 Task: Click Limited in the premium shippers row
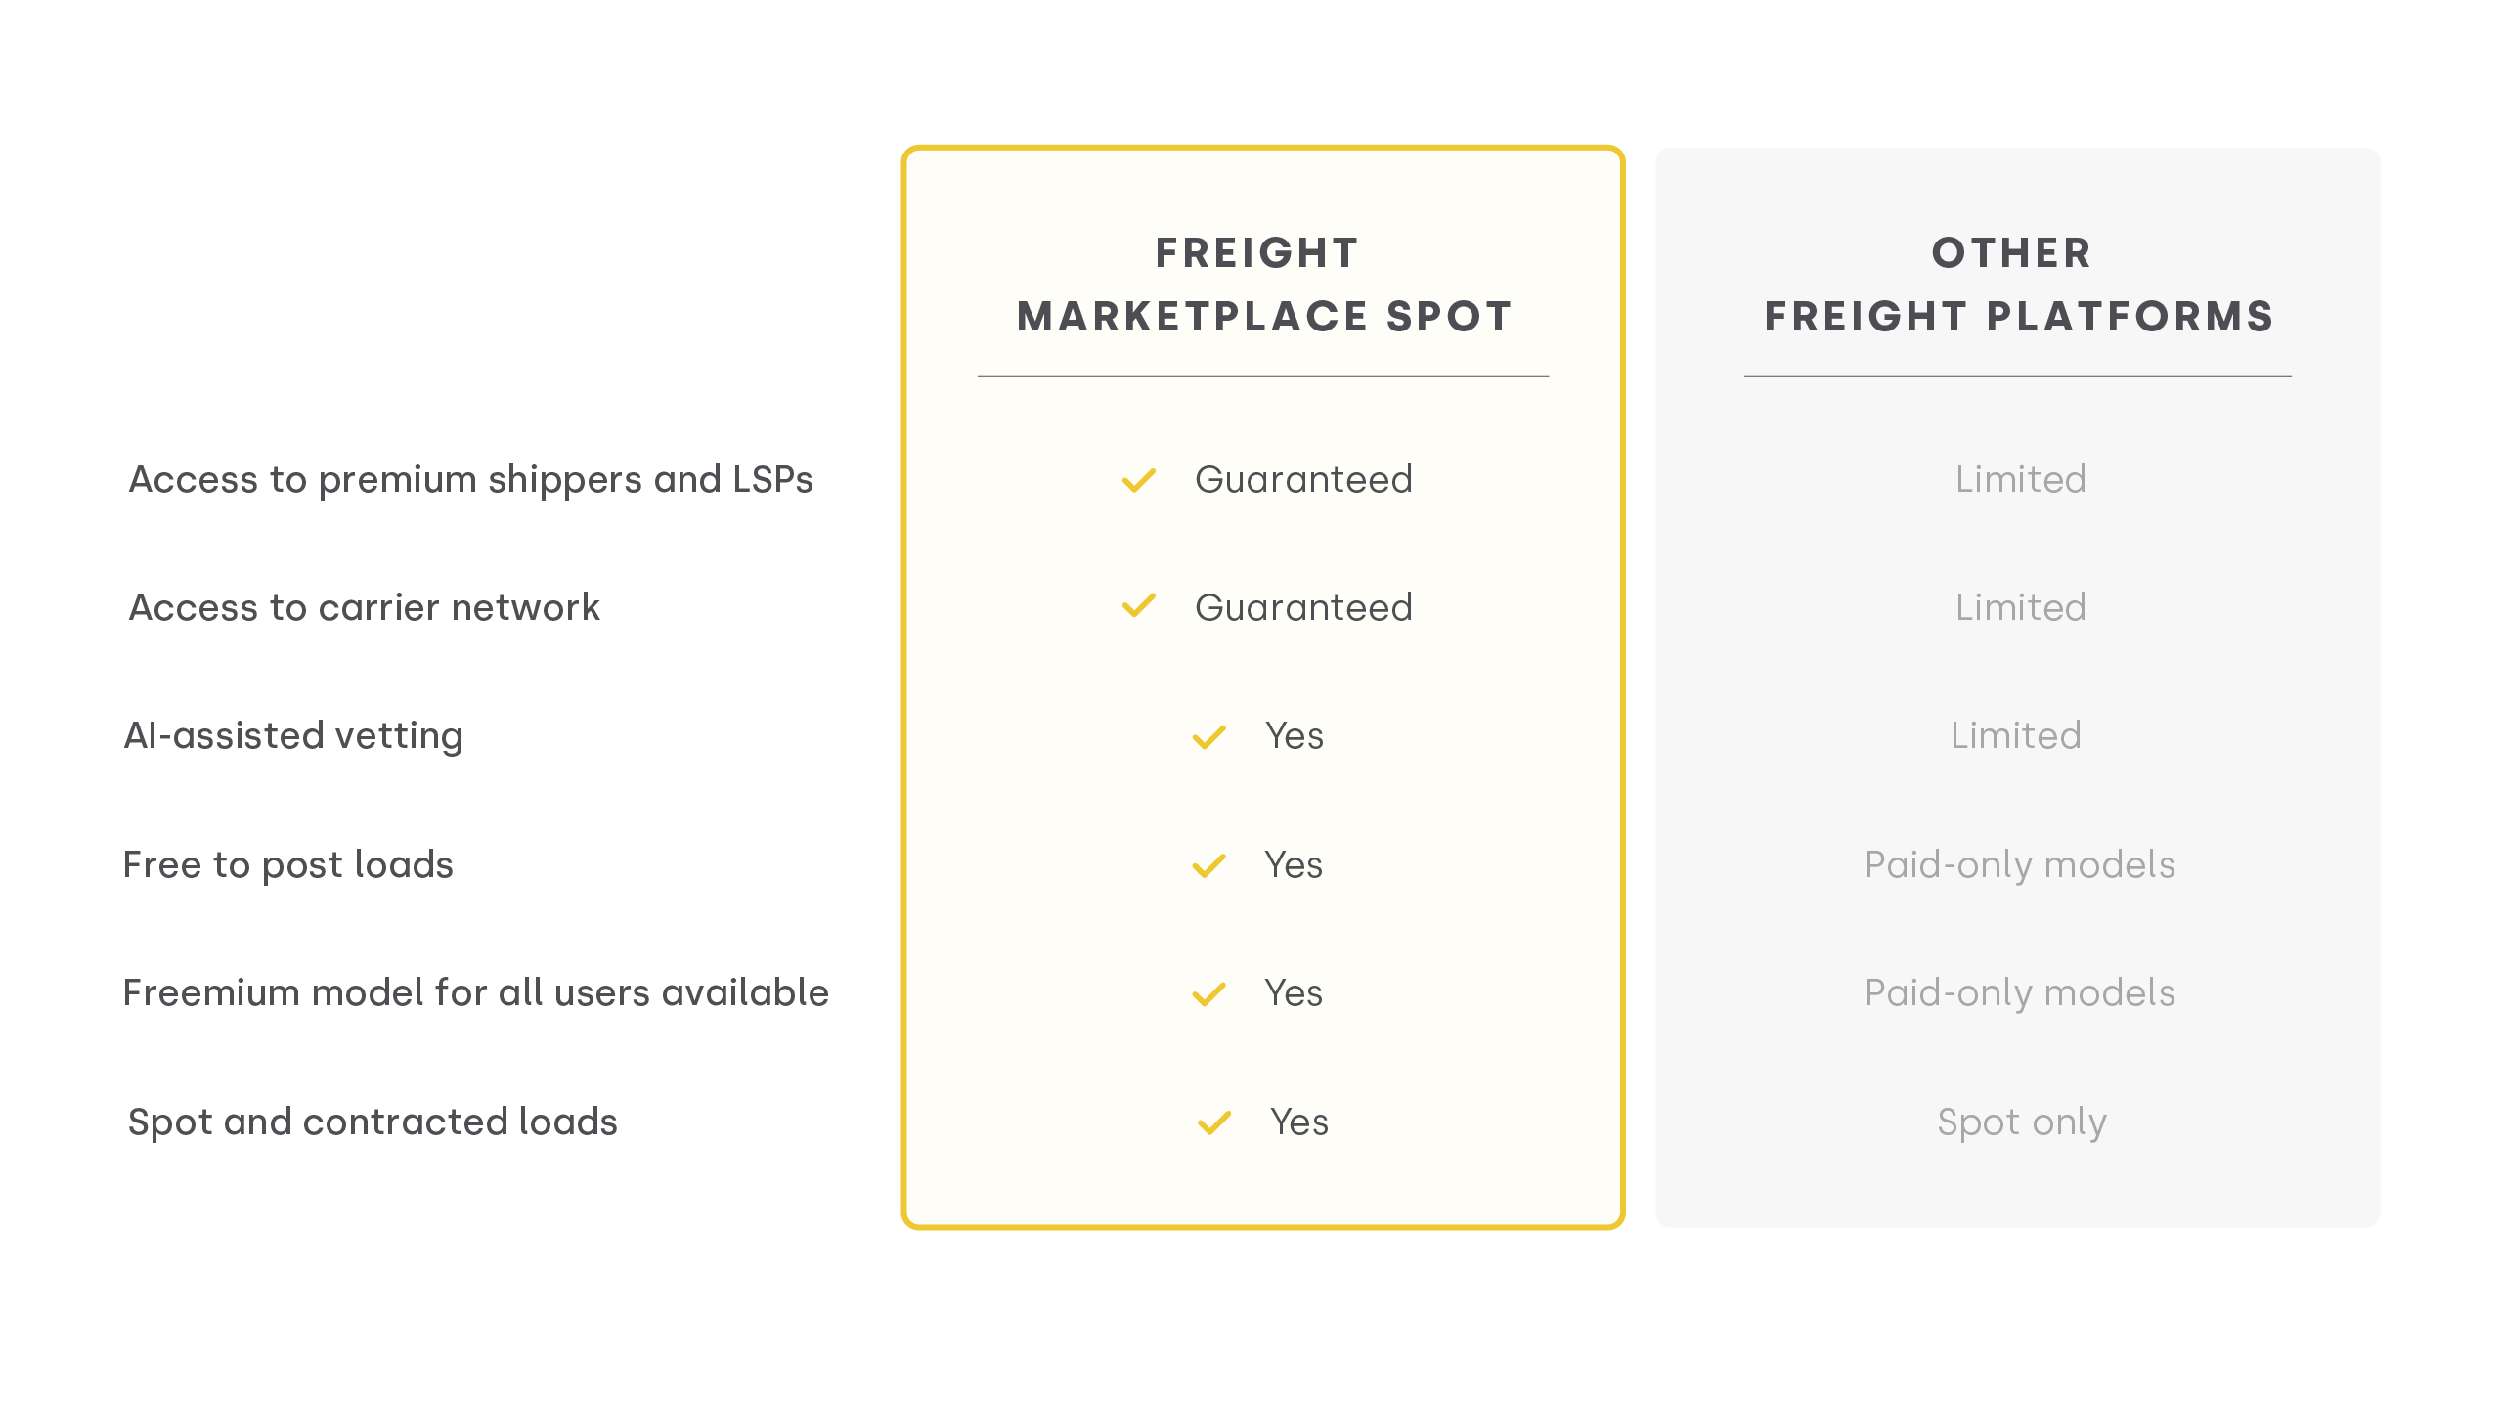tap(2020, 480)
